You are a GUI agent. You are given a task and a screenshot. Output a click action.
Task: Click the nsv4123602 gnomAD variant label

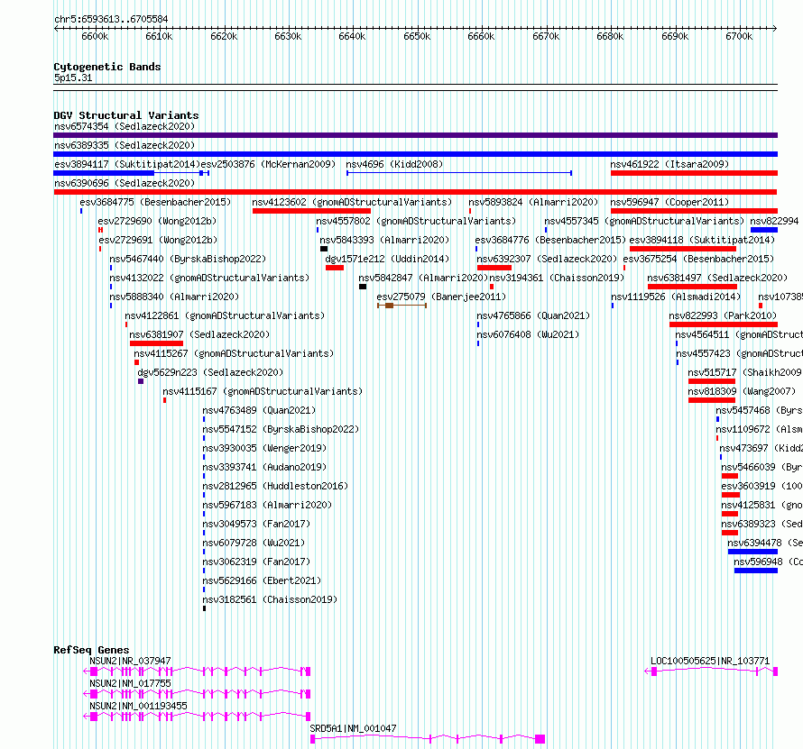[352, 202]
